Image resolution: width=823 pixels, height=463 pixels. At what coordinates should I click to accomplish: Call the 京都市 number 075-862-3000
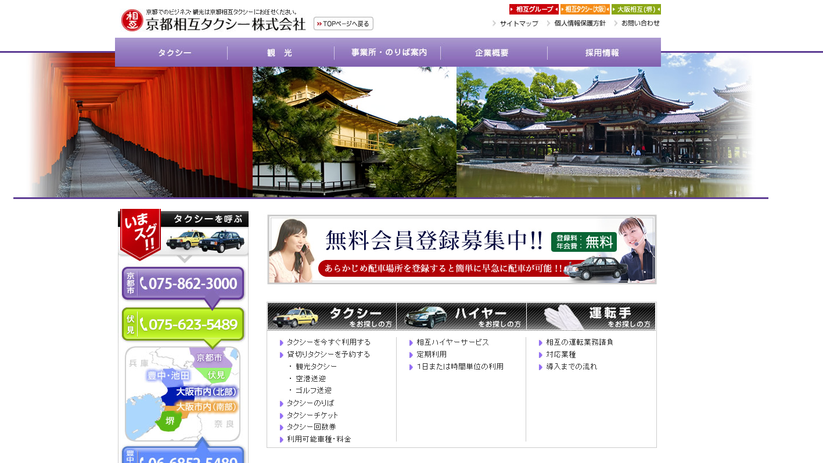[183, 284]
